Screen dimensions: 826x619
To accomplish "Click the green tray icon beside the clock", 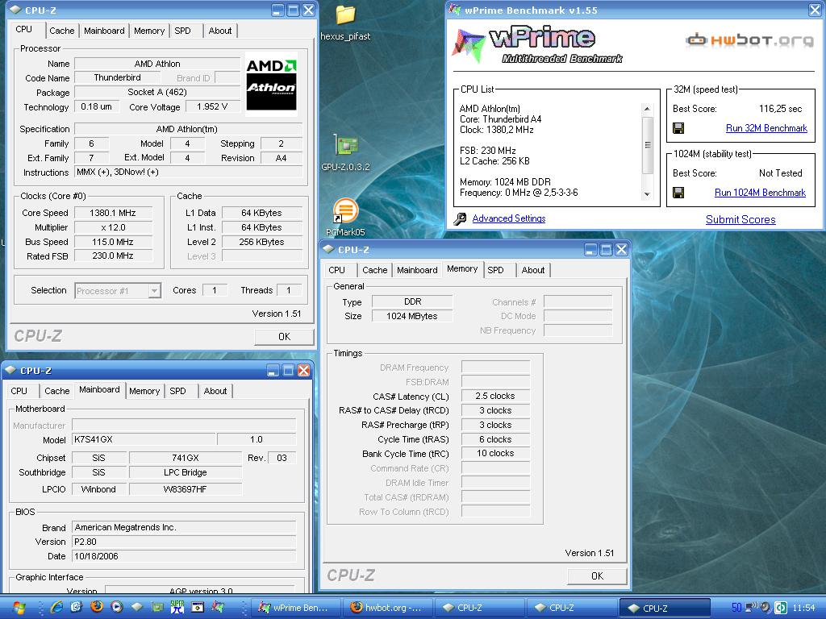I will click(780, 608).
